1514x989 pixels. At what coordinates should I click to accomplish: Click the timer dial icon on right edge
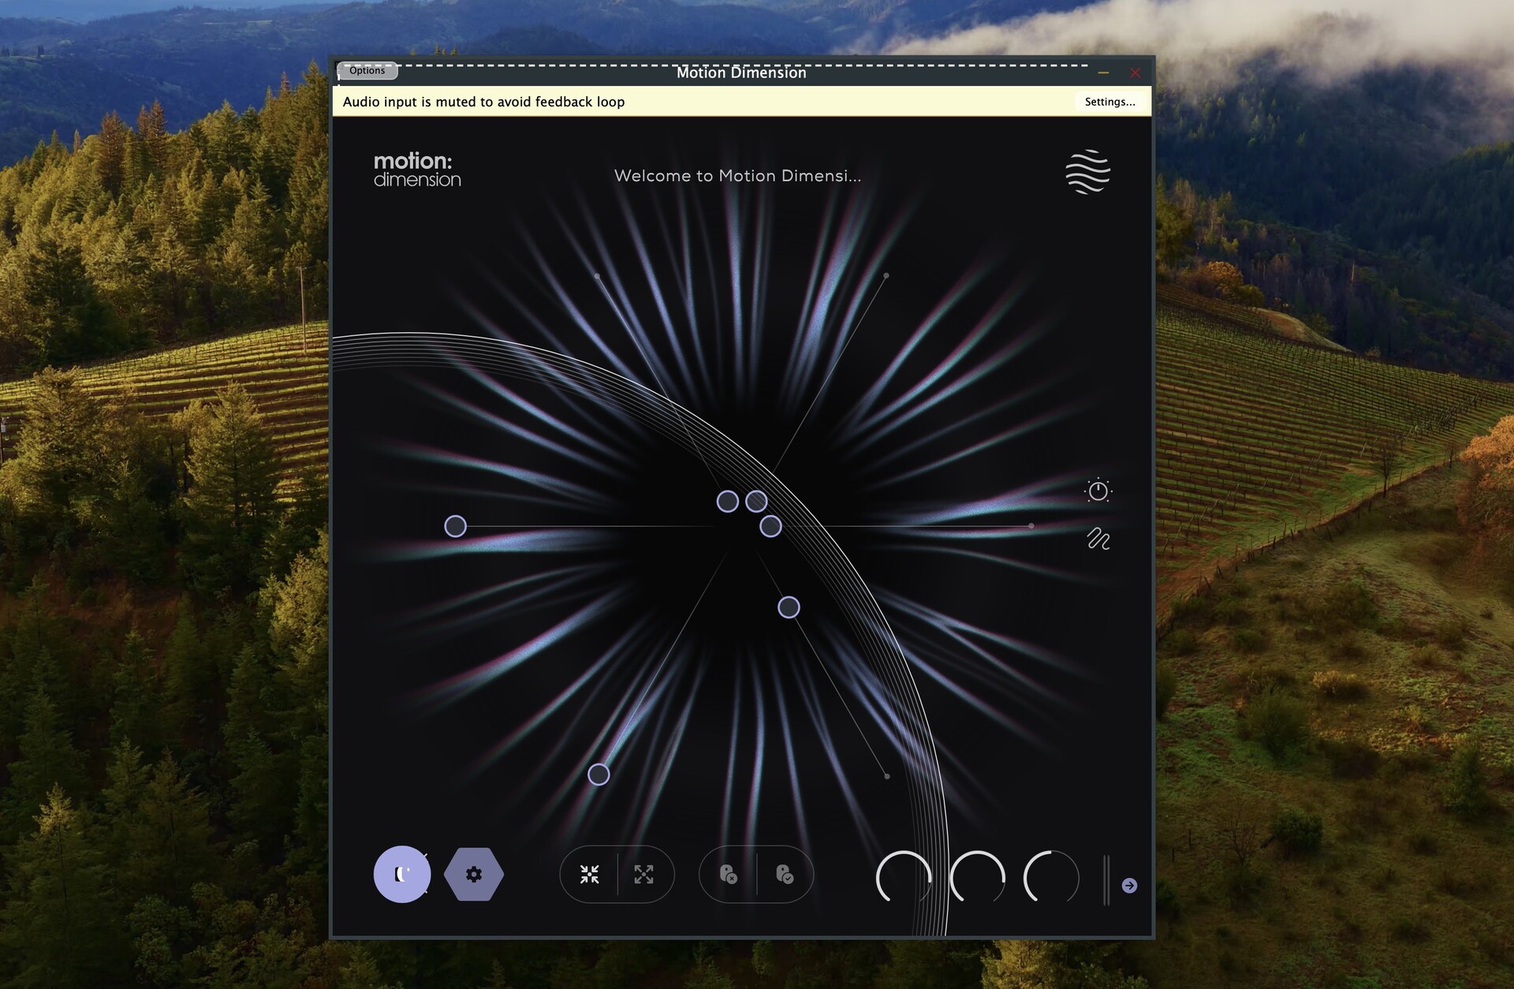(1098, 491)
